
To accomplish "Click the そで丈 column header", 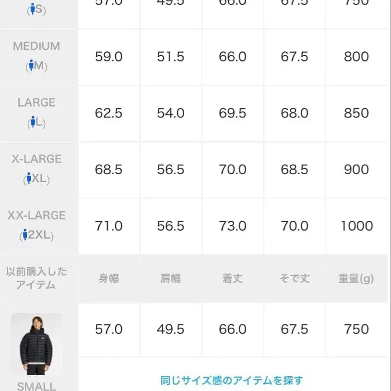I will 294,278.
